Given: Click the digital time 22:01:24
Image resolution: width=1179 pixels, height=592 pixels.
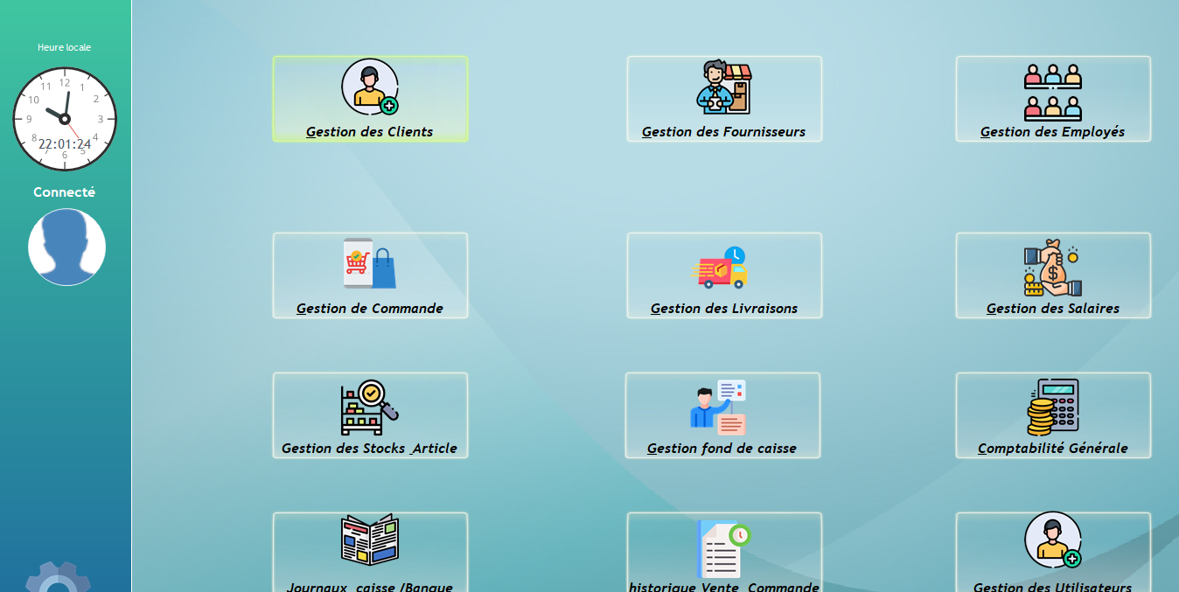Looking at the screenshot, I should pos(65,144).
